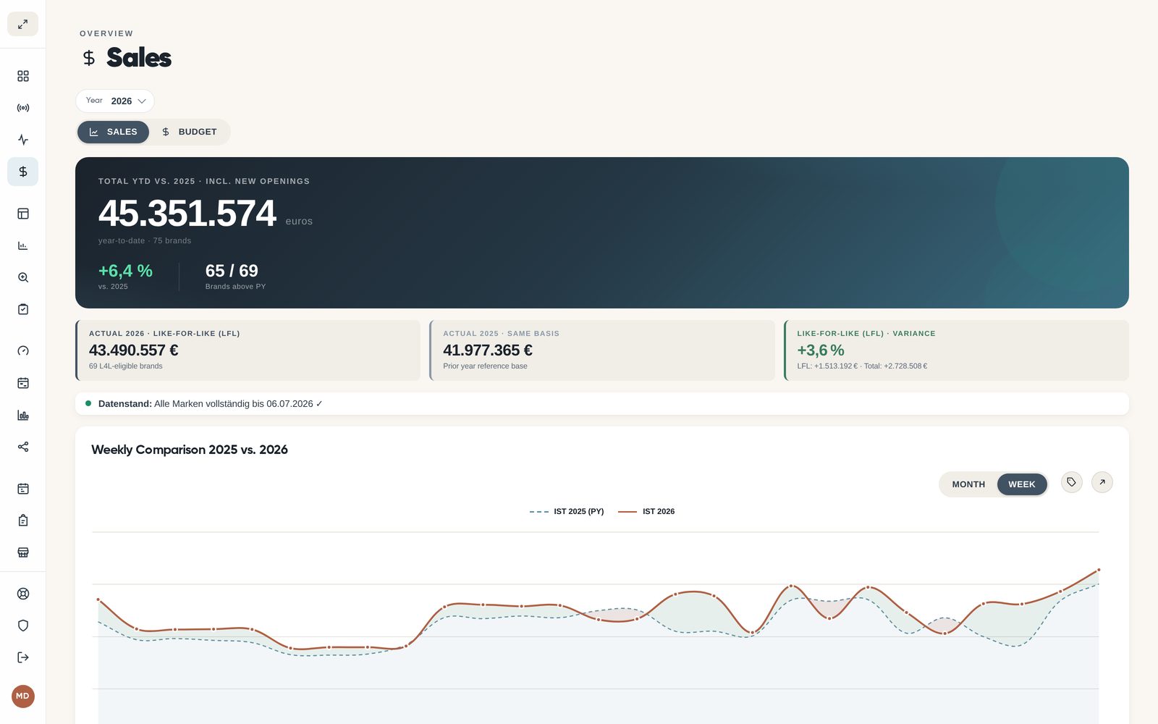Click the logout arrow icon in sidebar
Image resolution: width=1158 pixels, height=724 pixels.
pyautogui.click(x=23, y=657)
